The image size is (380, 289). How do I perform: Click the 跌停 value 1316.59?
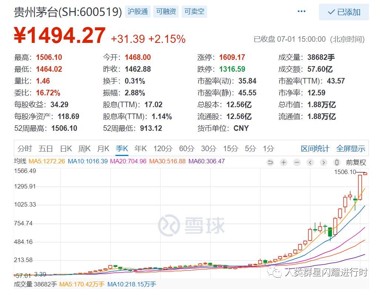point(232,69)
